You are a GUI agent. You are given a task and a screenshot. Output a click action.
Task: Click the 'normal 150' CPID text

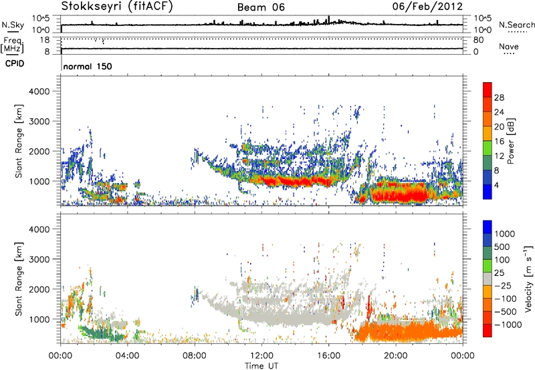click(88, 66)
